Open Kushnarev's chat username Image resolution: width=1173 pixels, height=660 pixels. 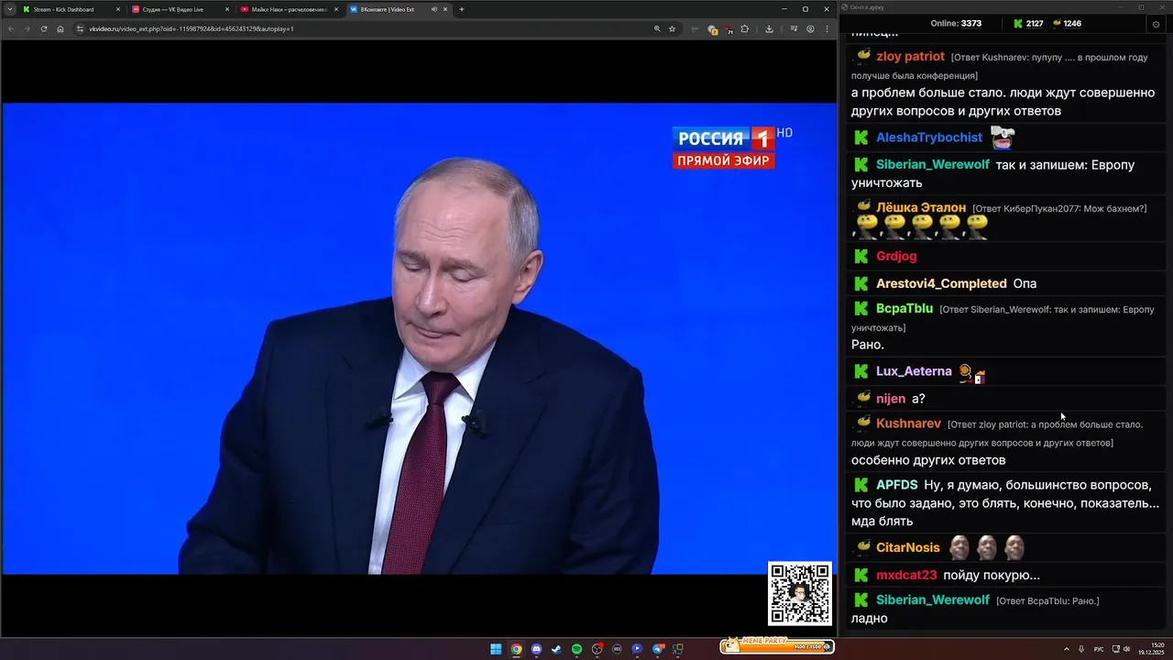(908, 423)
